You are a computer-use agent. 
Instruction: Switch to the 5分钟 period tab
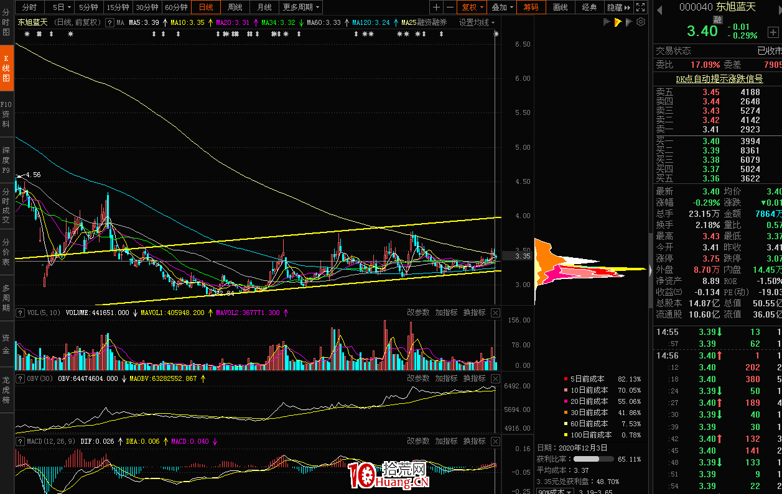coord(89,7)
